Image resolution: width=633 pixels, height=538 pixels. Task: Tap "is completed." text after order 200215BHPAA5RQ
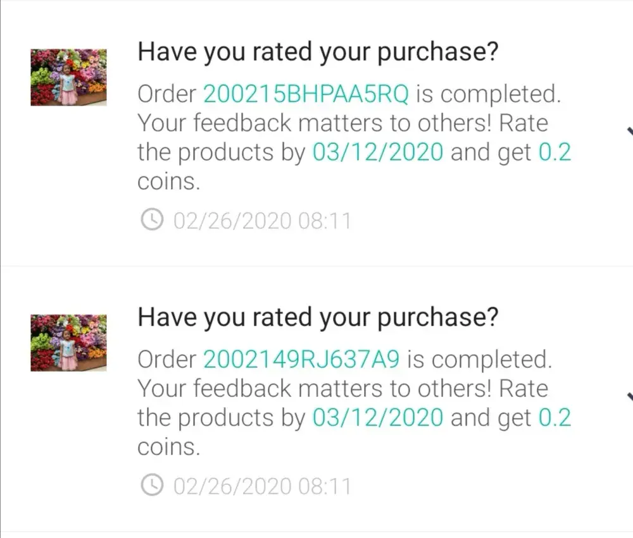coord(488,94)
